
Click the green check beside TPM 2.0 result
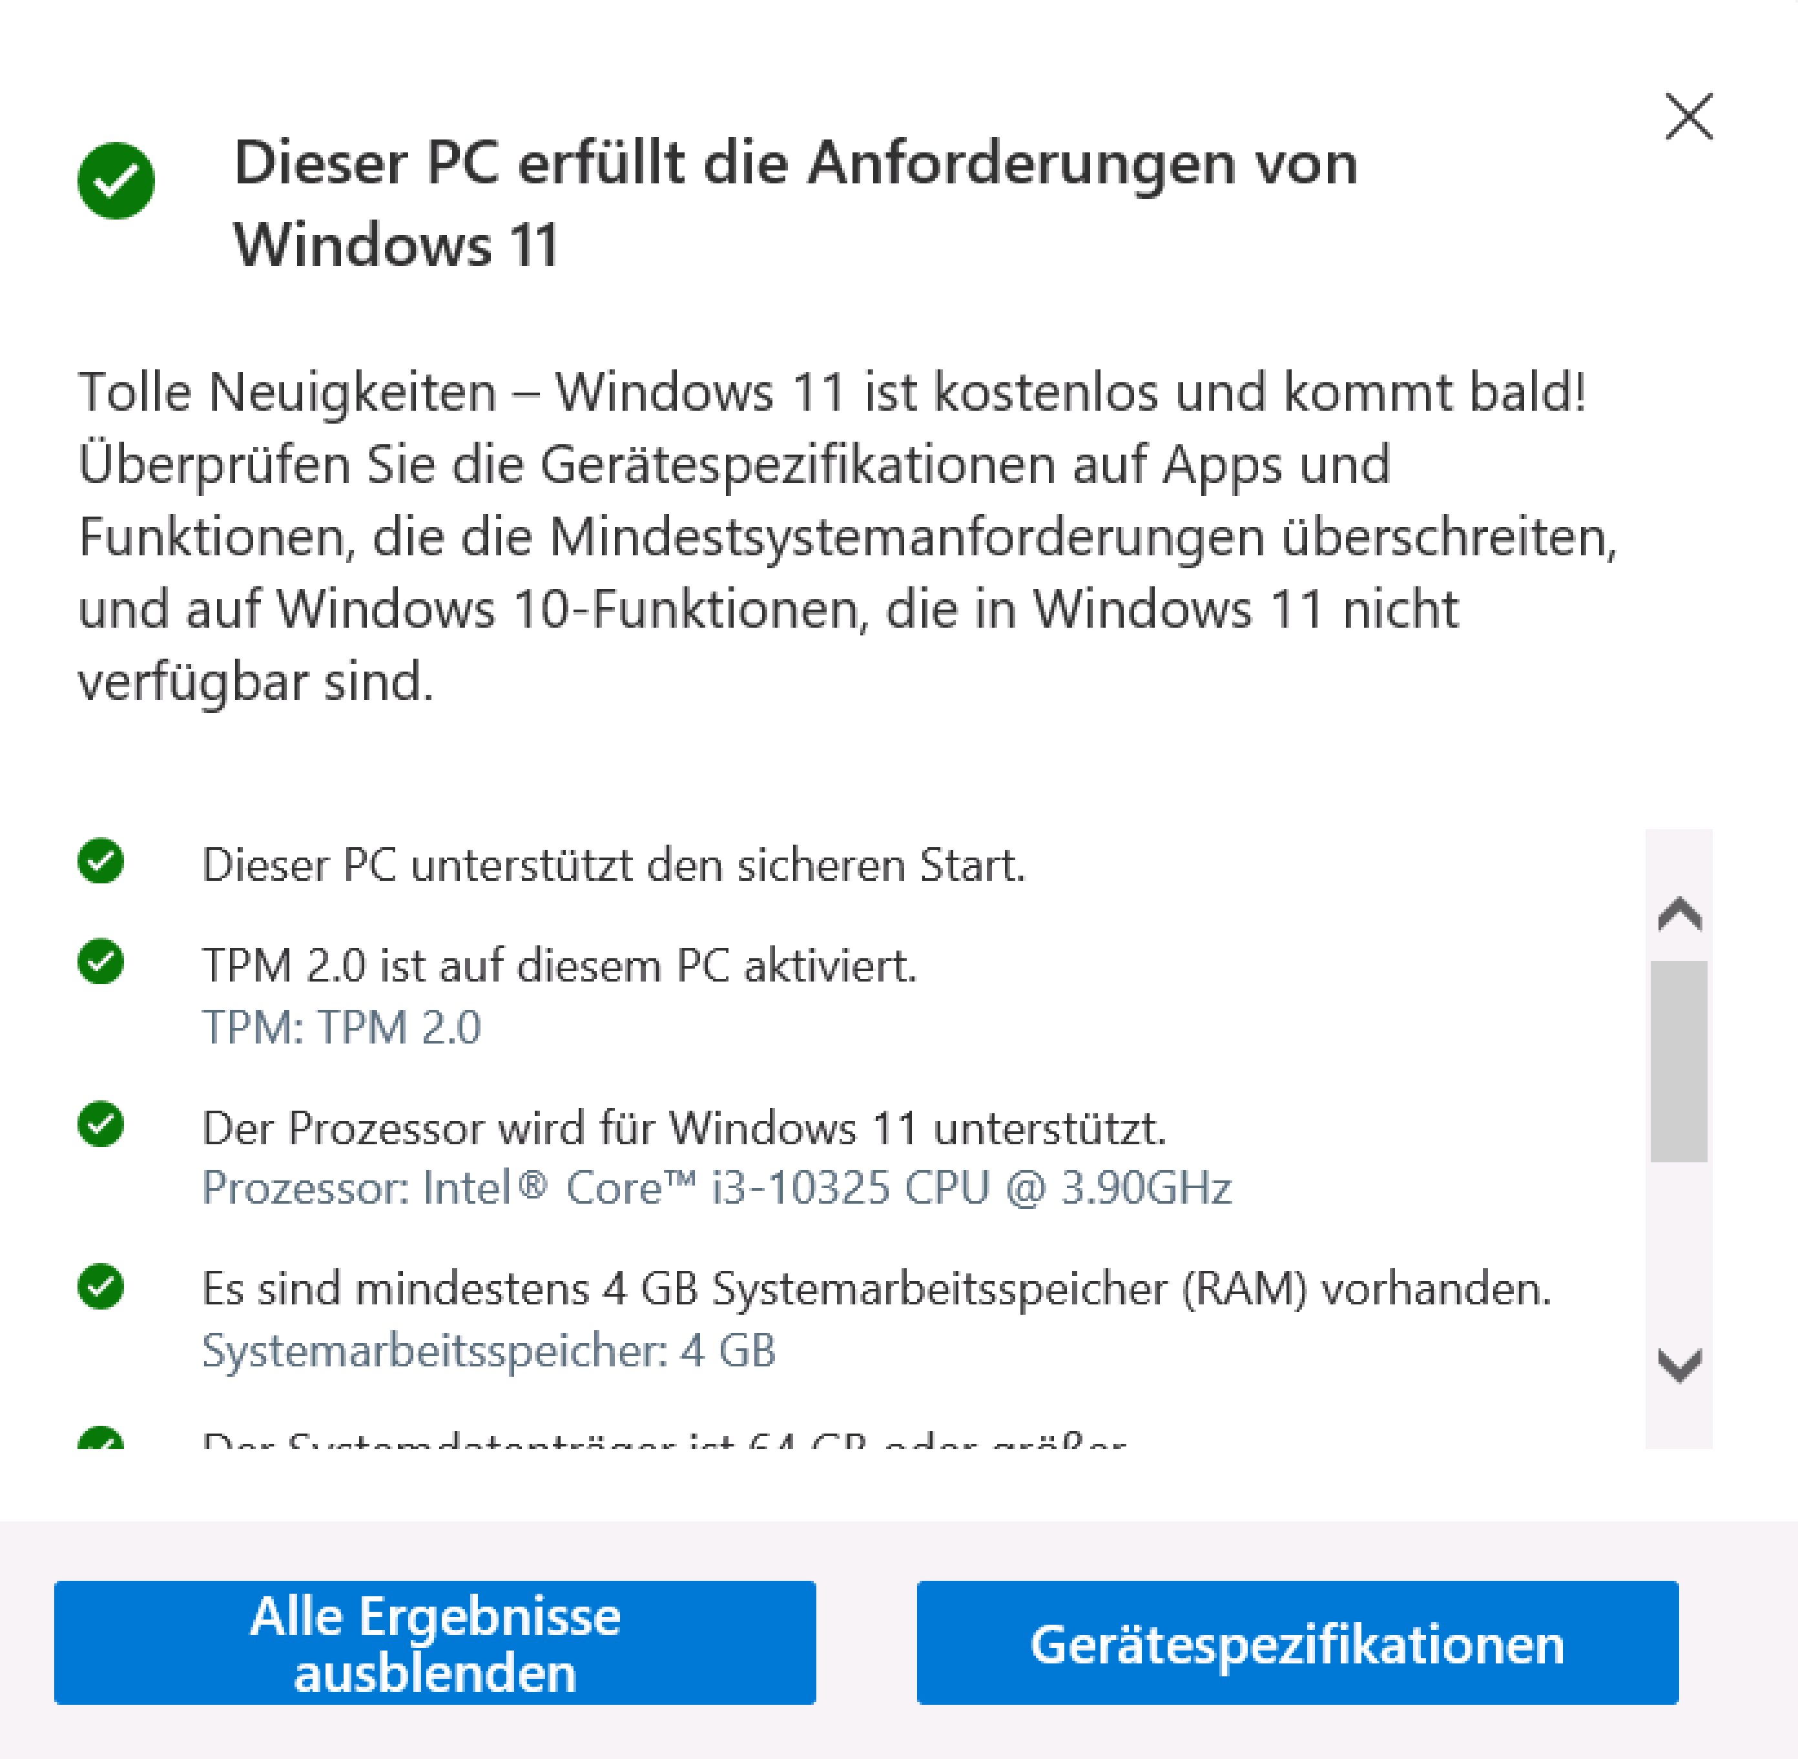pos(101,962)
